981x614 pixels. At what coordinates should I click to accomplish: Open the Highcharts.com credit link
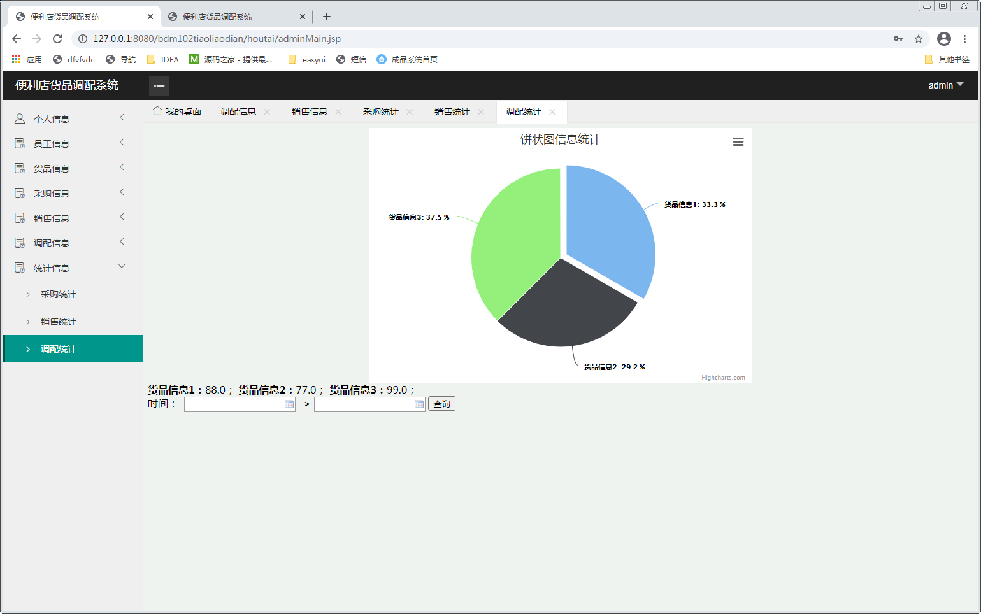(723, 378)
